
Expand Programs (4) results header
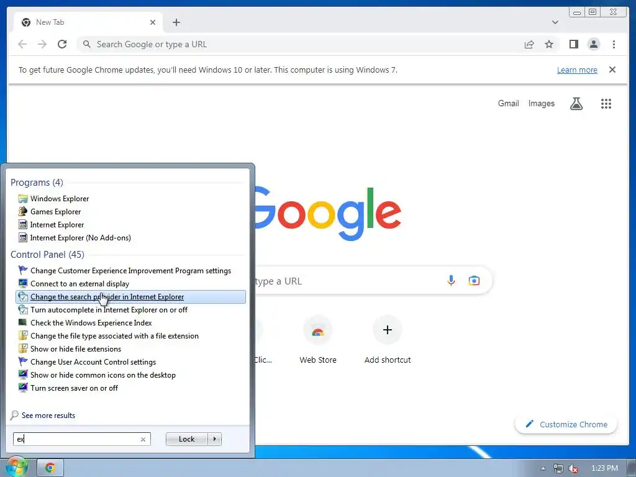37,183
